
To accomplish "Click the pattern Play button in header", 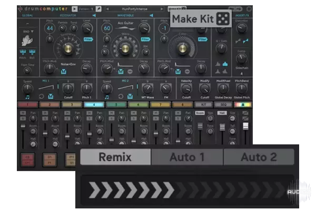I will [74, 9].
